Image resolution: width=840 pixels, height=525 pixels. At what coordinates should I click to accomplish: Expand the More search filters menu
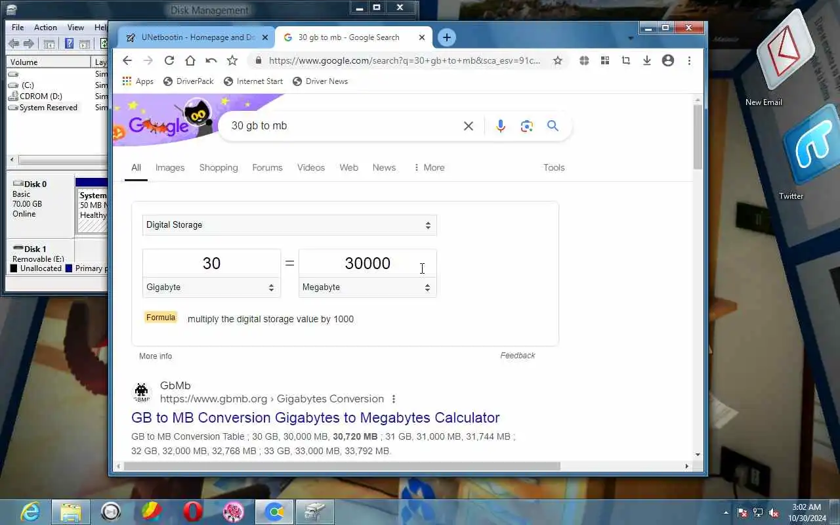point(429,167)
